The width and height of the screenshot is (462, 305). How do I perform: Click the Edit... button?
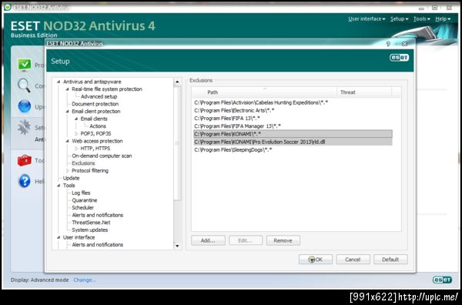[246, 240]
